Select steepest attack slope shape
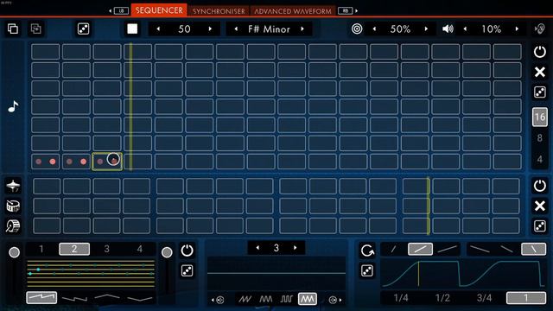Screen dimensions: 553x311 point(394,250)
